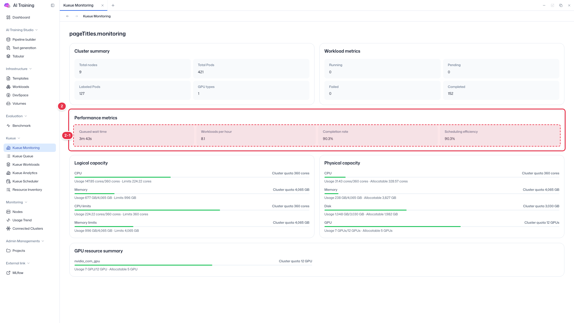Open Volumes via its drive icon
574x323 pixels.
[8, 103]
